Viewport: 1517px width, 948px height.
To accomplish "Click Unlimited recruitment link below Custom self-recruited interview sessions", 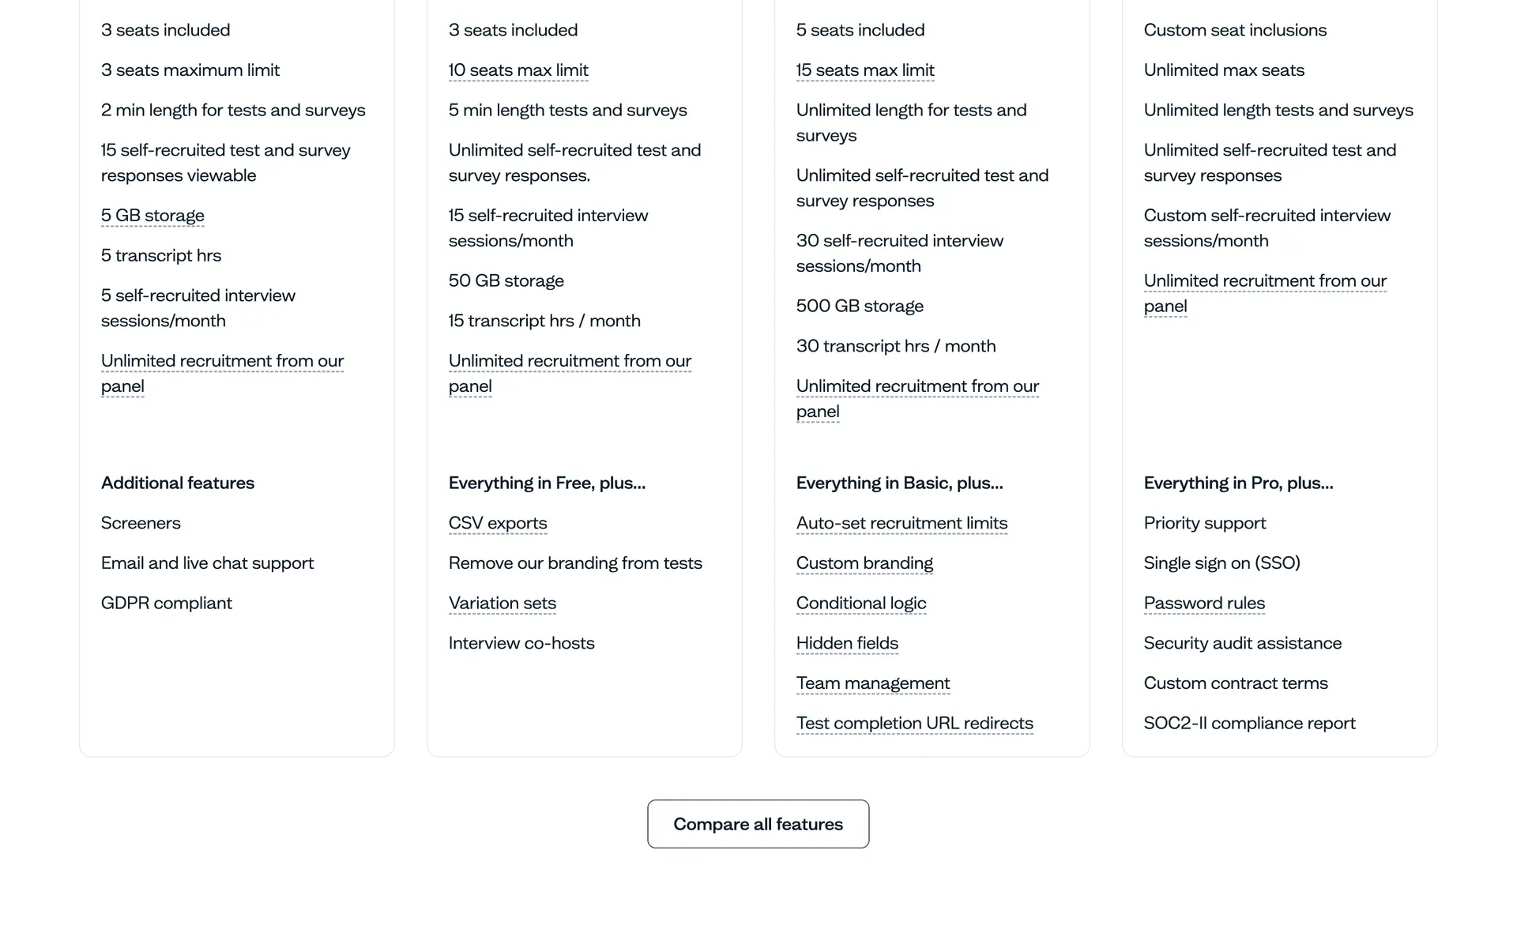I will (1265, 282).
